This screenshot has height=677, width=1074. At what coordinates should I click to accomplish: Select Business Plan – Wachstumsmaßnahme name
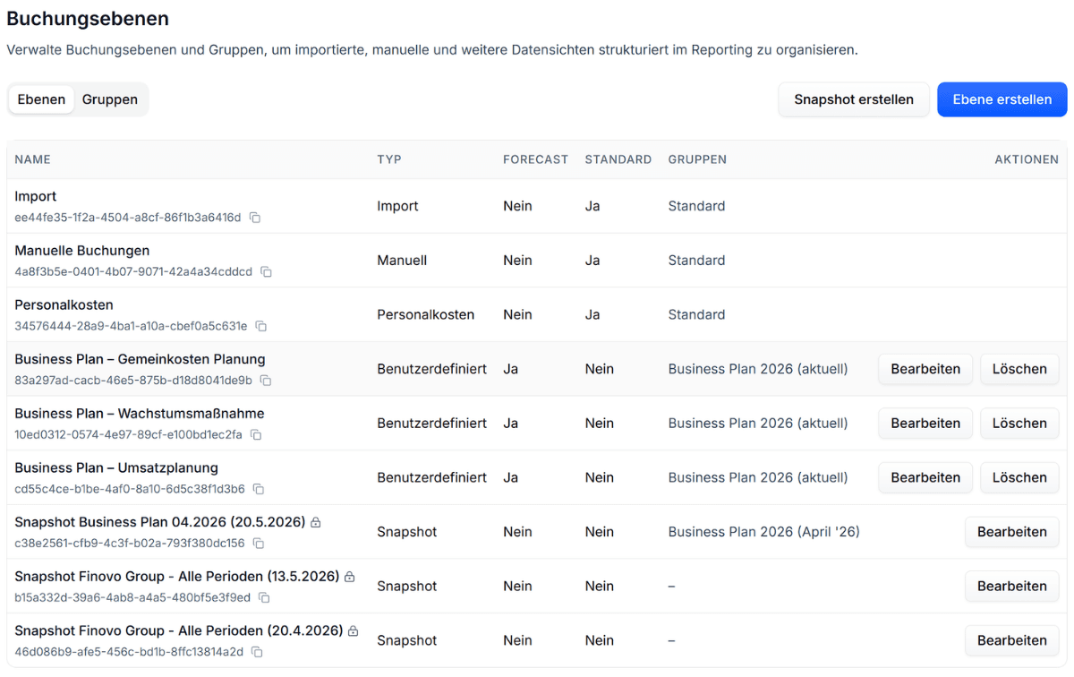point(140,414)
